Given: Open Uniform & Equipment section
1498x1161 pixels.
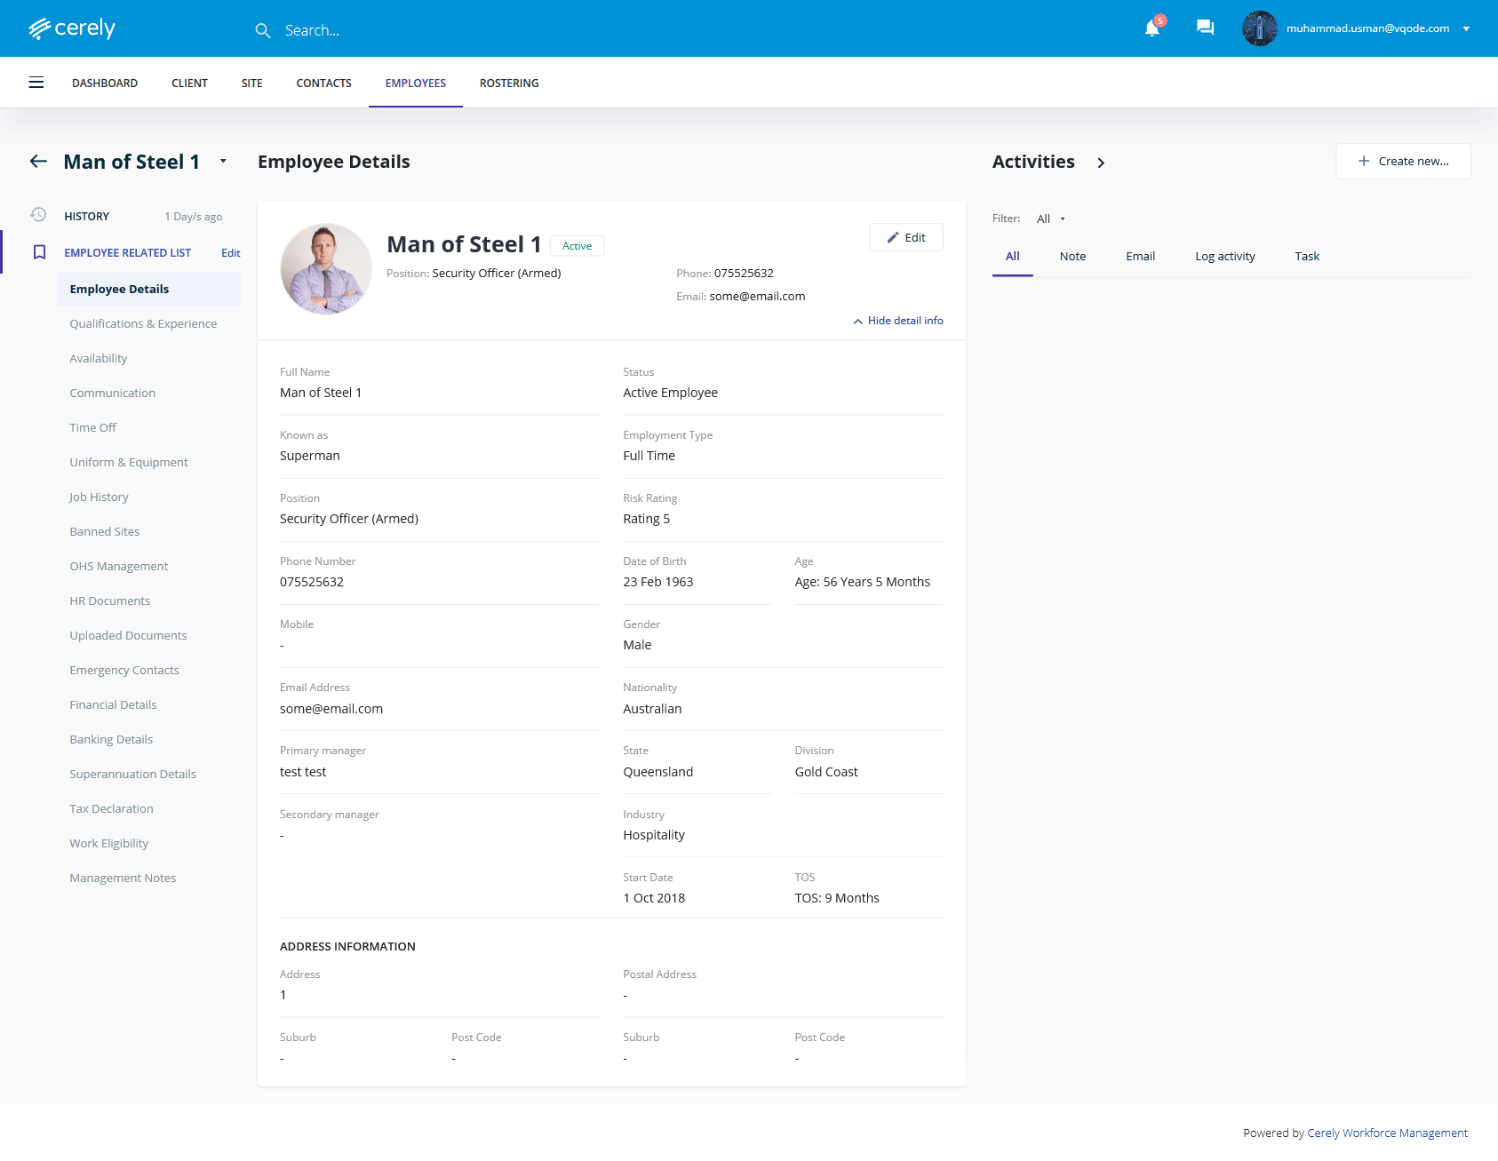Looking at the screenshot, I should (129, 462).
